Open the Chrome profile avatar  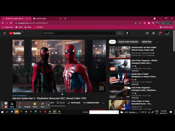157,23
